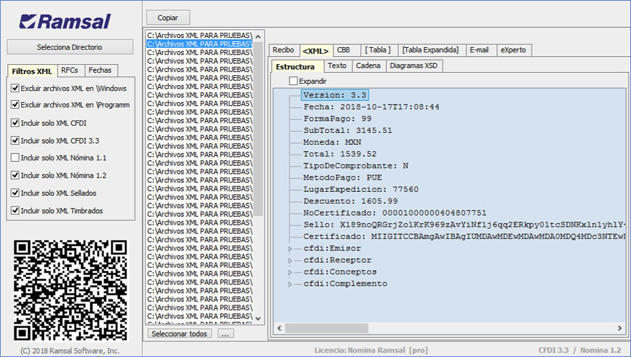Select the Fecha: 2018-10-17T17:08:44 node
631x357 pixels.
372,107
